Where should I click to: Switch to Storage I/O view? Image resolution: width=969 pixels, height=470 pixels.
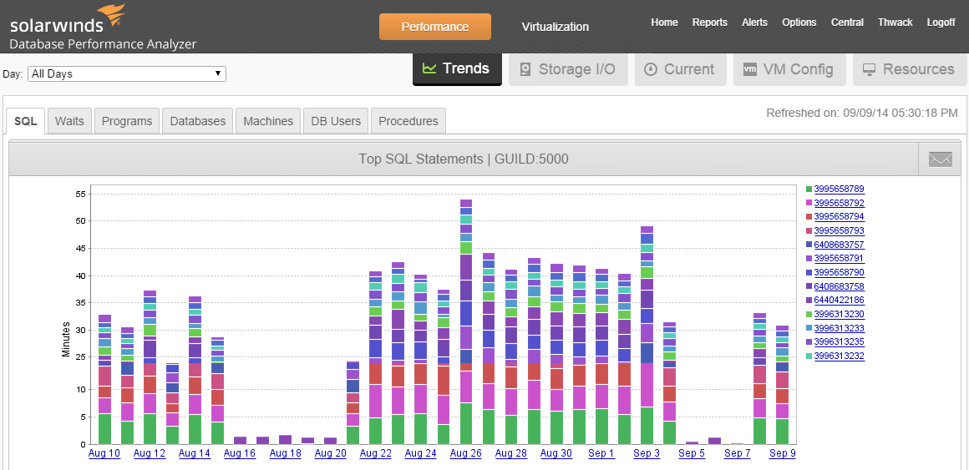(568, 69)
